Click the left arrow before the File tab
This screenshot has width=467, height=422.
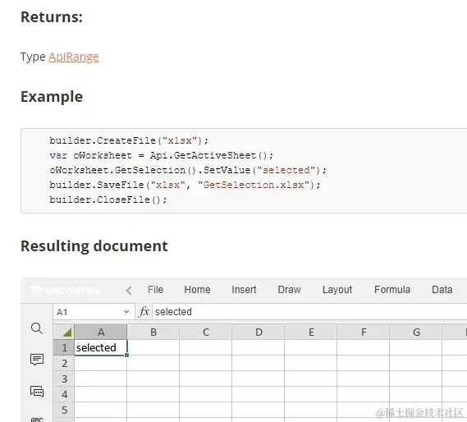128,291
